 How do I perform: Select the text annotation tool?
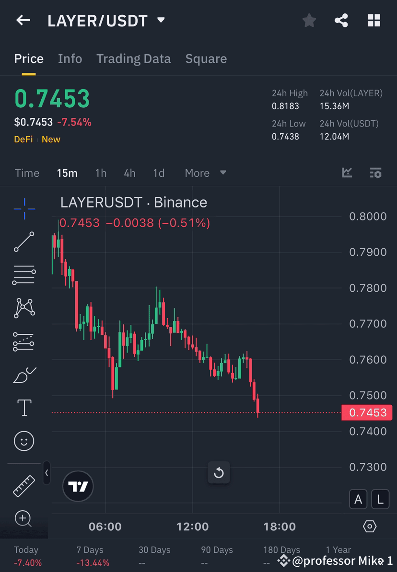[24, 408]
